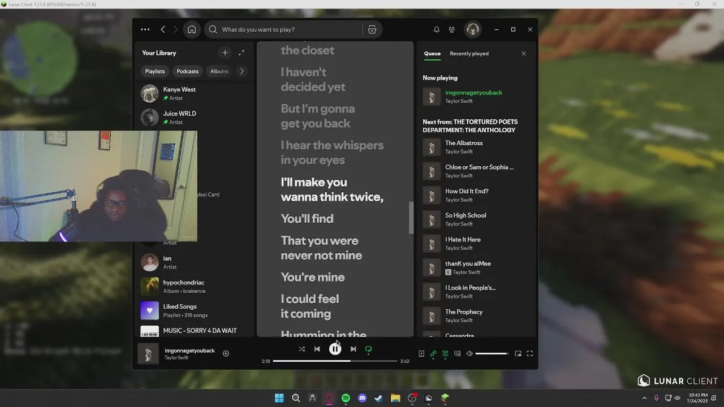Open the Liked Songs playlist
Screen dimensions: 724x407
click(x=194, y=310)
